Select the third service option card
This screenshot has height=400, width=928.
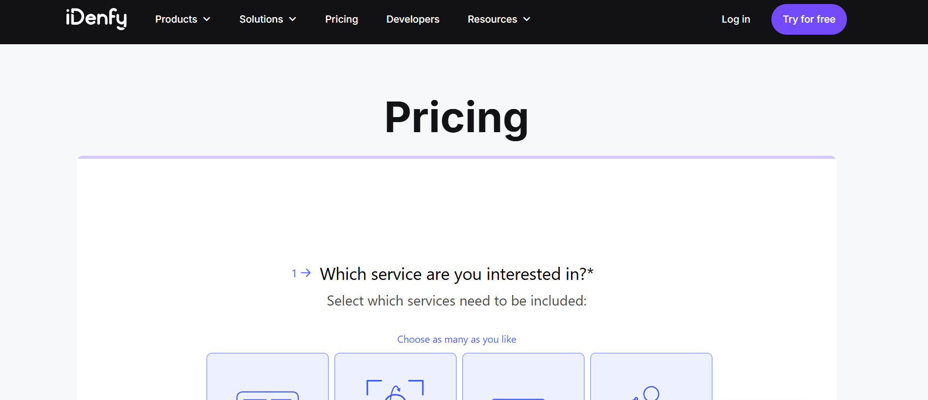point(523,377)
